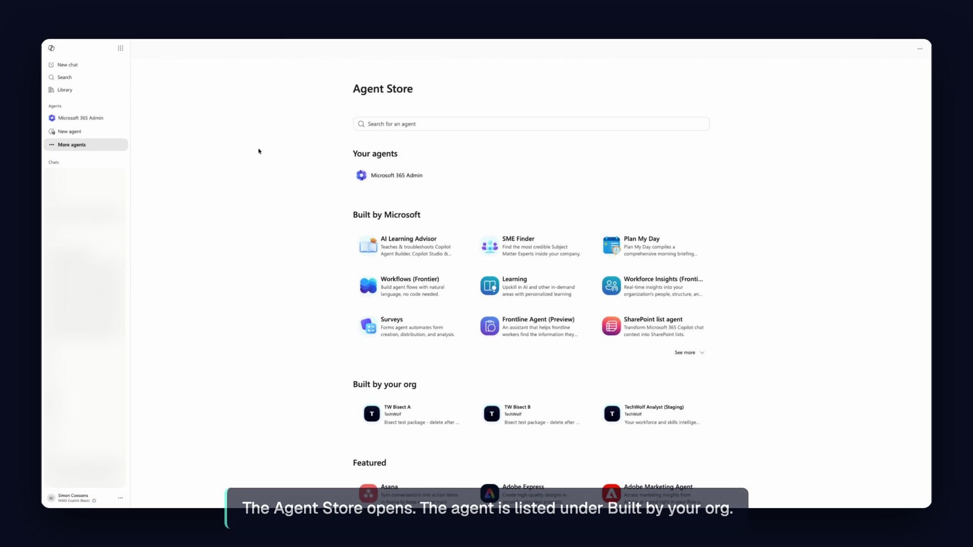Open the Library sidebar item

pyautogui.click(x=86, y=90)
